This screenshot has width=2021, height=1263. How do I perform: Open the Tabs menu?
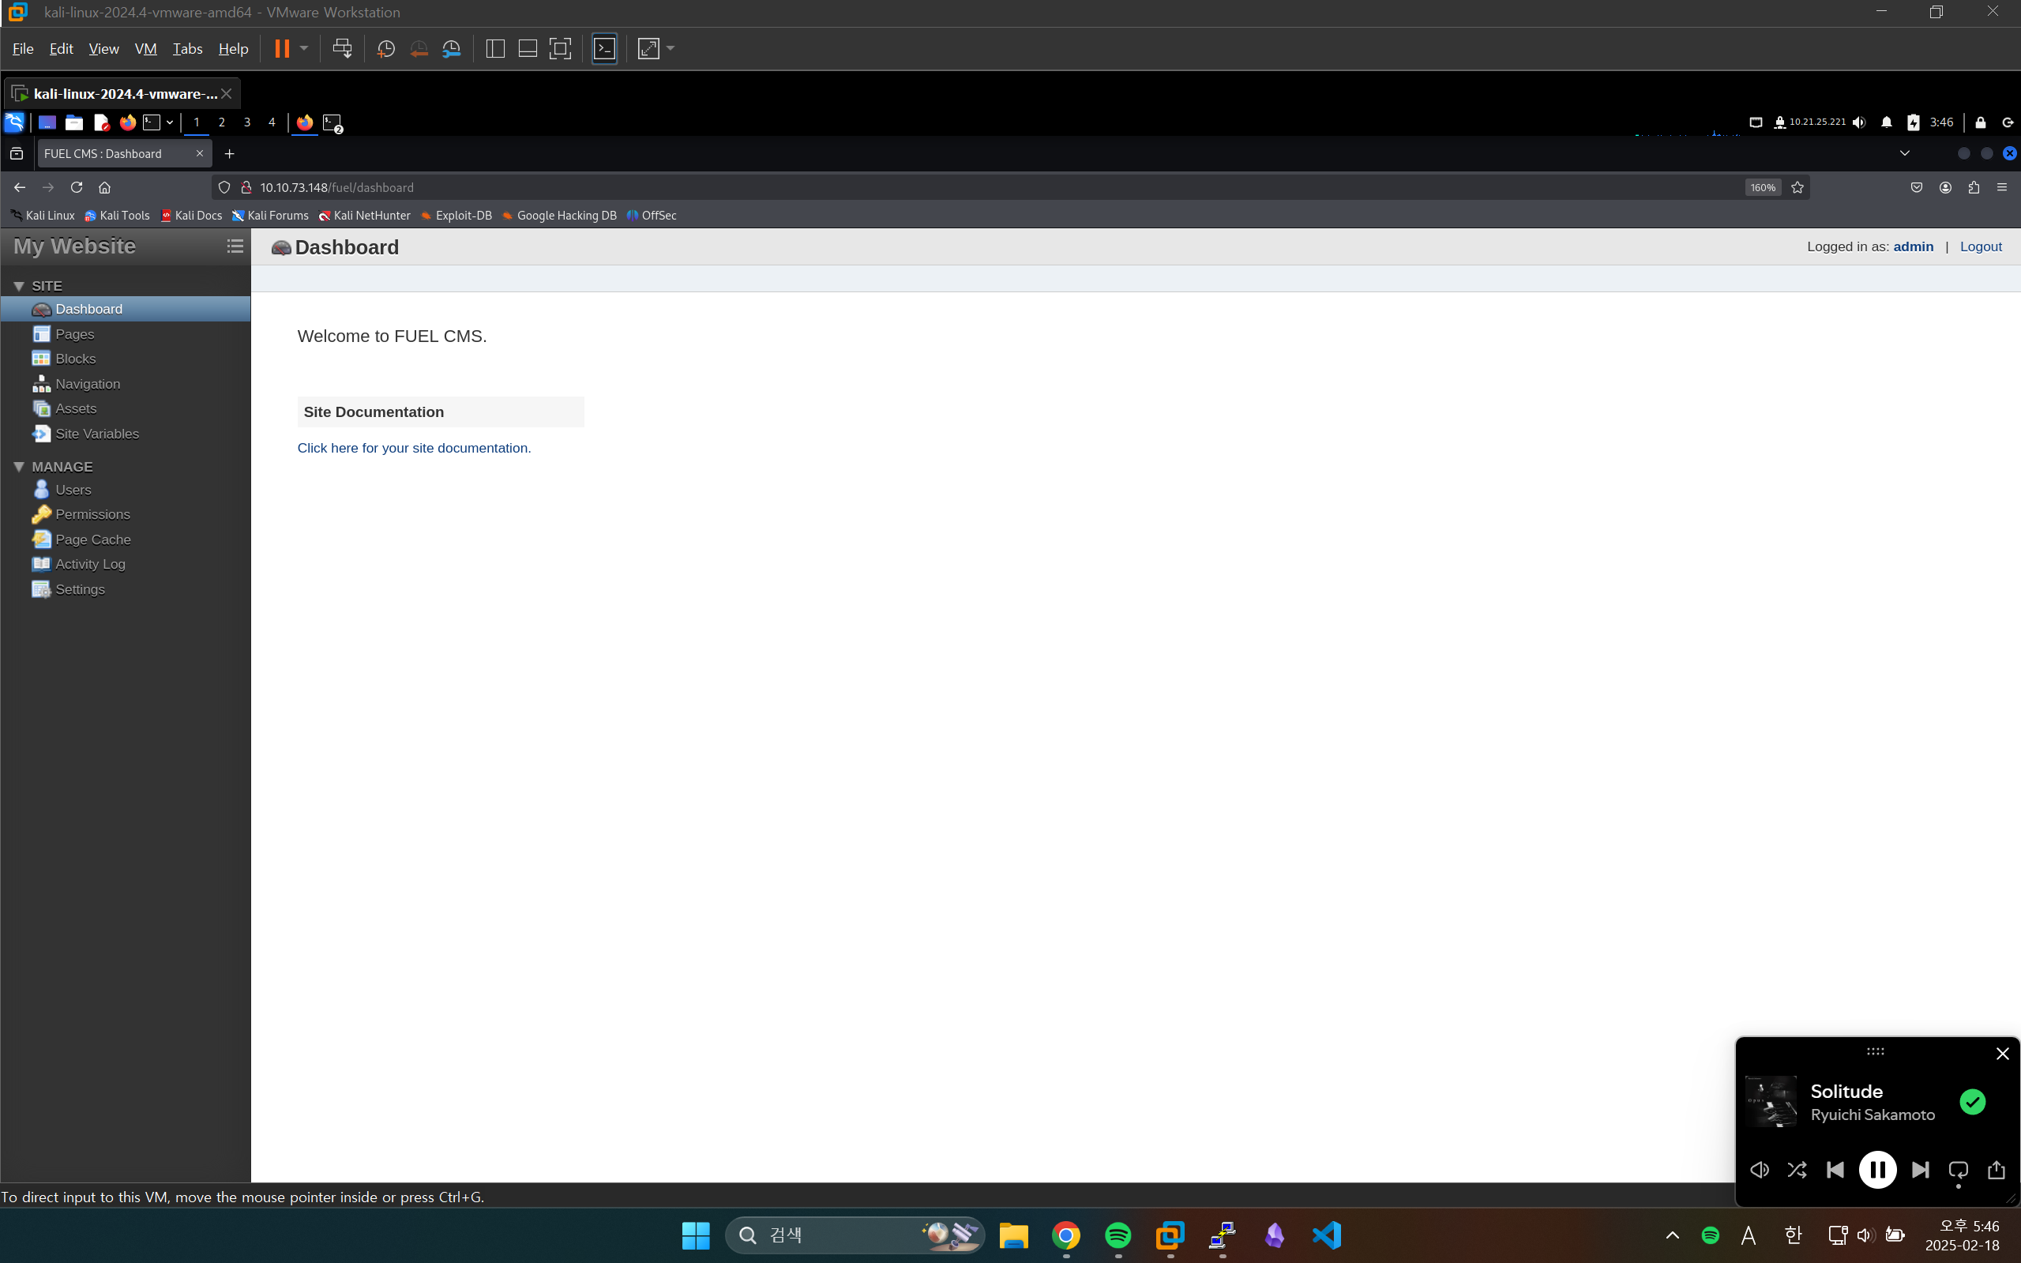pos(187,48)
